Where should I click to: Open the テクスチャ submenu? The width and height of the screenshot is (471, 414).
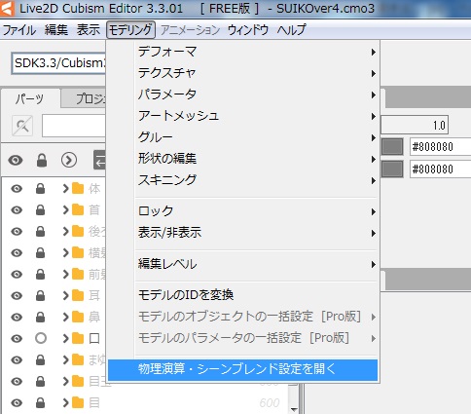point(242,73)
